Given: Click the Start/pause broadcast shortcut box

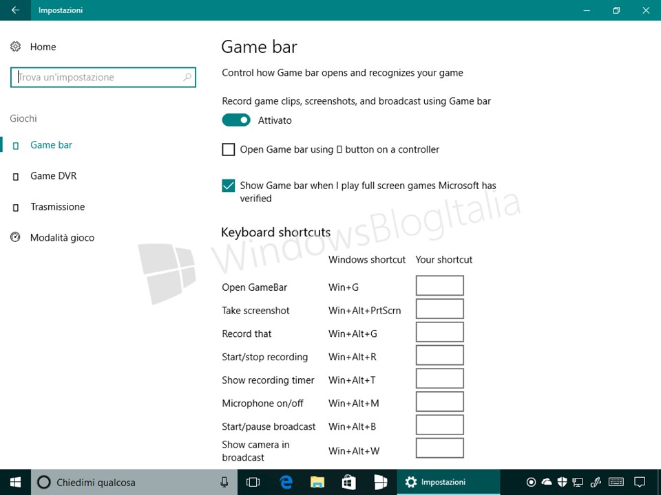Looking at the screenshot, I should (440, 425).
